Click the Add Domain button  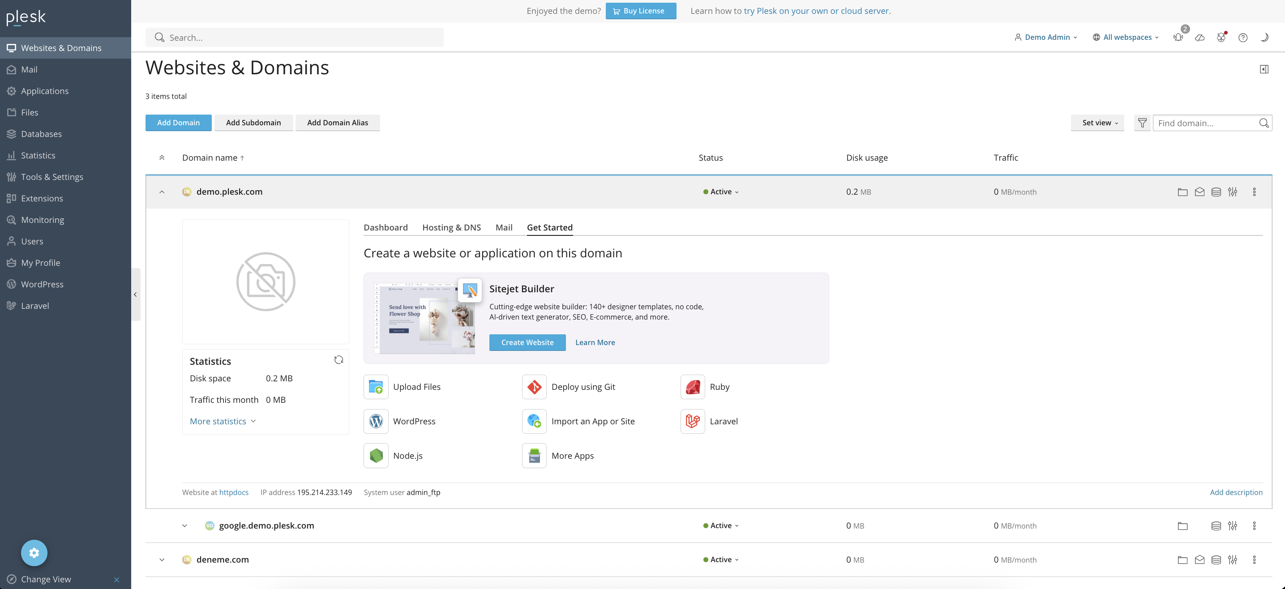[x=178, y=123]
